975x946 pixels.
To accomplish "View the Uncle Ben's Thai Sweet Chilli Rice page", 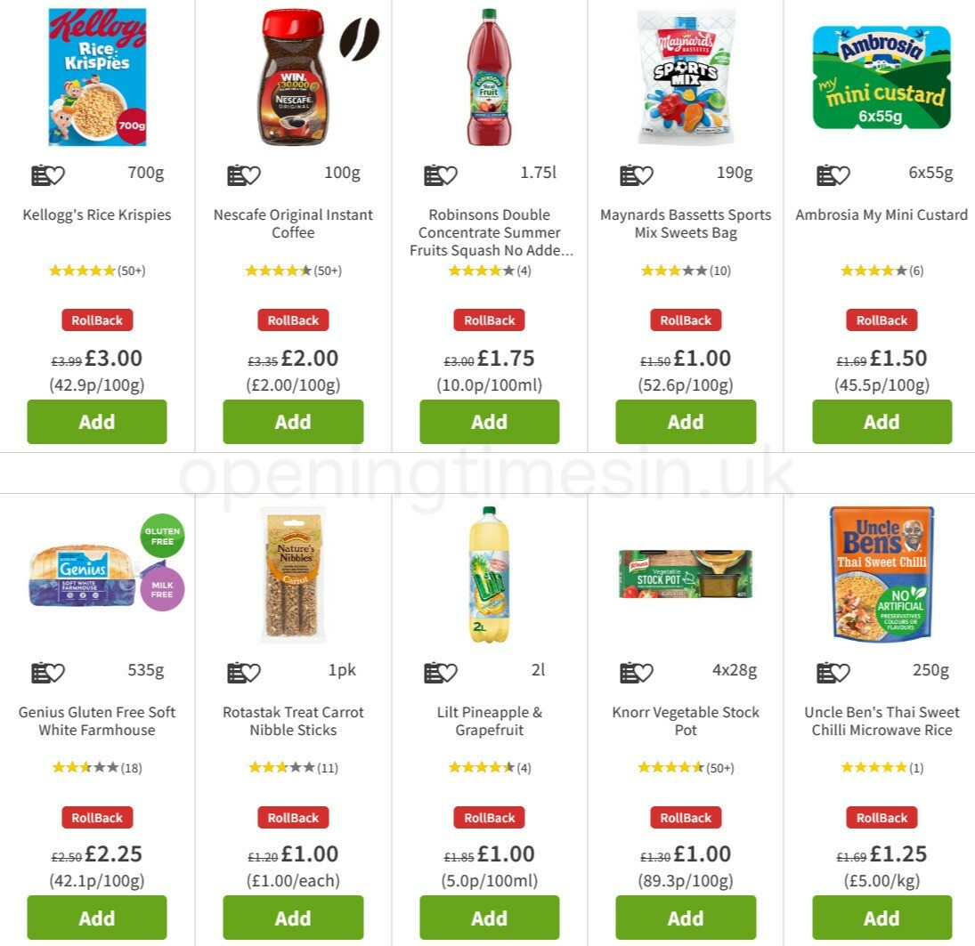I will [882, 721].
